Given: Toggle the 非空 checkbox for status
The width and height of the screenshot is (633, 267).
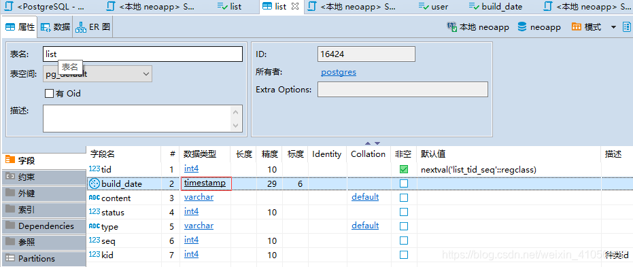Looking at the screenshot, I should (404, 212).
